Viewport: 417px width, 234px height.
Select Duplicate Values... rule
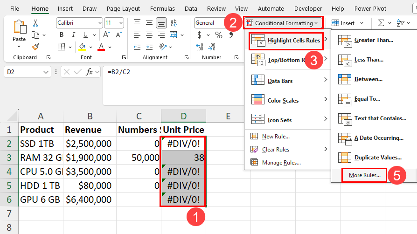pyautogui.click(x=373, y=158)
